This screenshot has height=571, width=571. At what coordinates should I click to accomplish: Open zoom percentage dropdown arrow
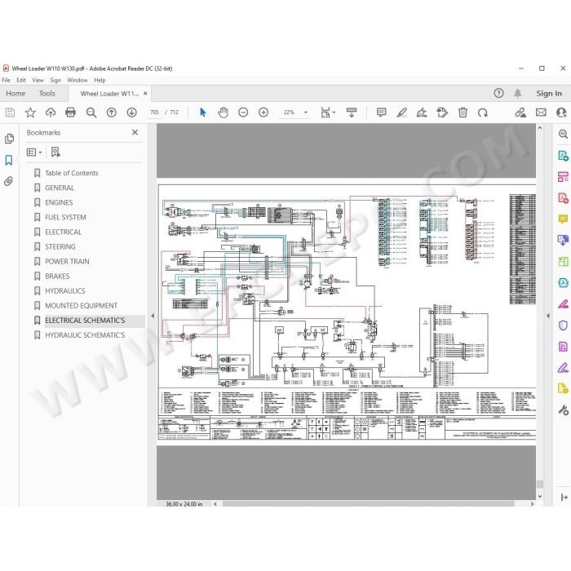coord(306,113)
